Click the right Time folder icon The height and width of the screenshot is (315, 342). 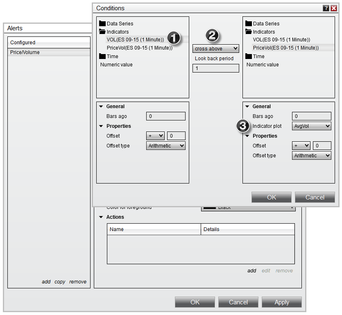pyautogui.click(x=248, y=57)
